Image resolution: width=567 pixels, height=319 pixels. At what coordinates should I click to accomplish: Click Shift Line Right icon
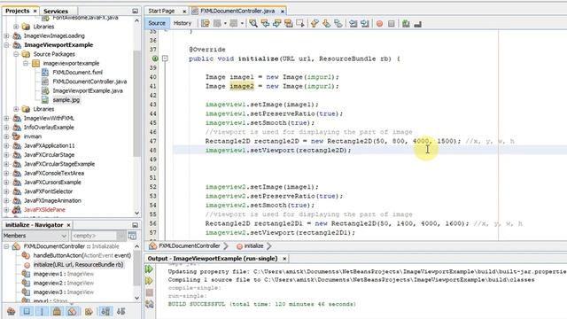point(365,24)
